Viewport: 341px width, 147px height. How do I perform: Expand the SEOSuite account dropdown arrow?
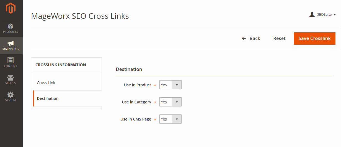tap(335, 15)
